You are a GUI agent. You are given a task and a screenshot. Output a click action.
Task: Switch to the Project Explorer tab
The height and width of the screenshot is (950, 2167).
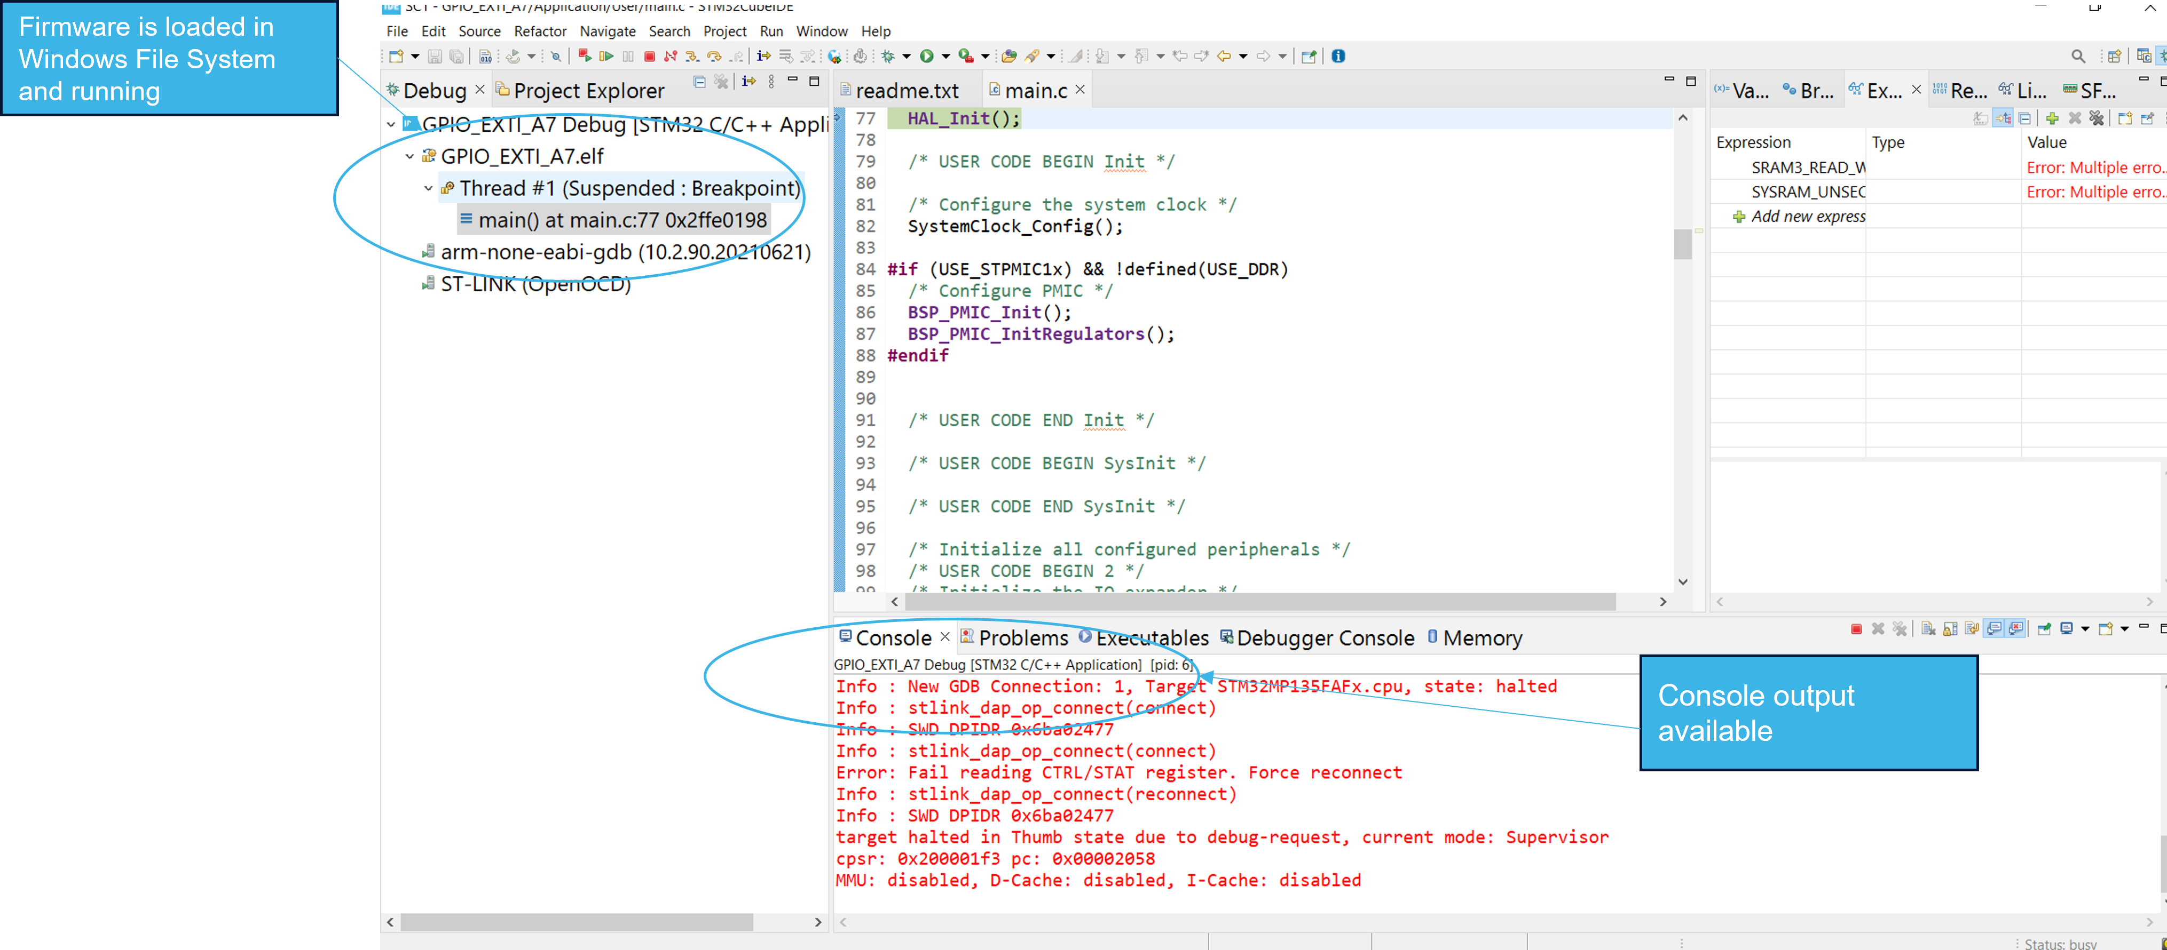[x=580, y=90]
